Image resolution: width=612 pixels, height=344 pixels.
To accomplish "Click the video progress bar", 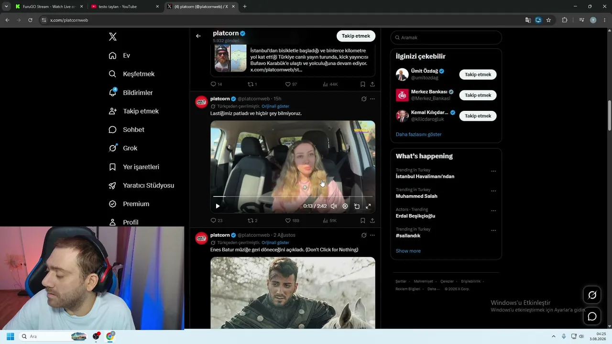I will pos(293,196).
